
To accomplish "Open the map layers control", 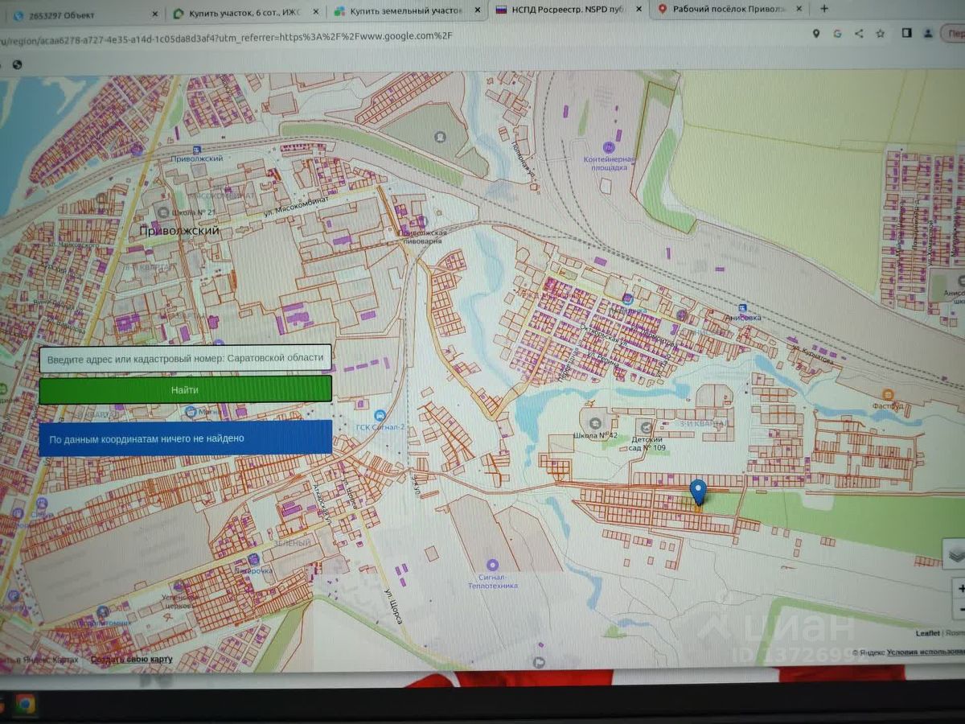I will 955,554.
